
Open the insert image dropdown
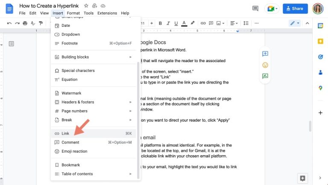[x=220, y=23]
